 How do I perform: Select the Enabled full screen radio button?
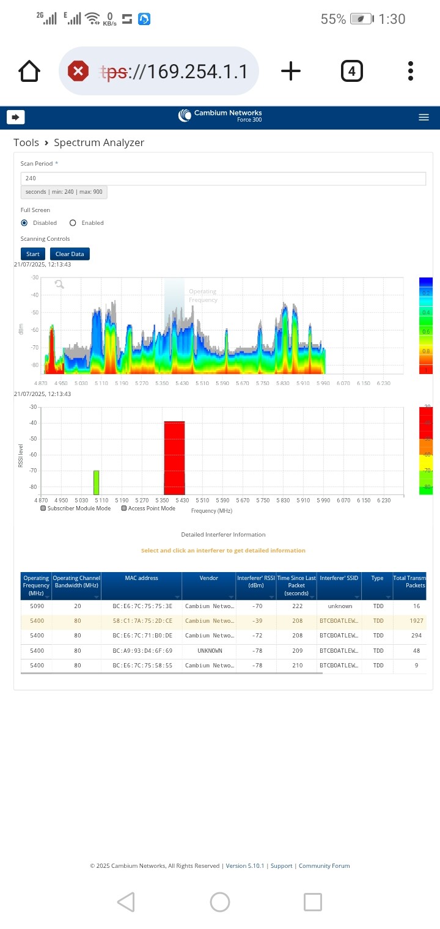[x=73, y=223]
